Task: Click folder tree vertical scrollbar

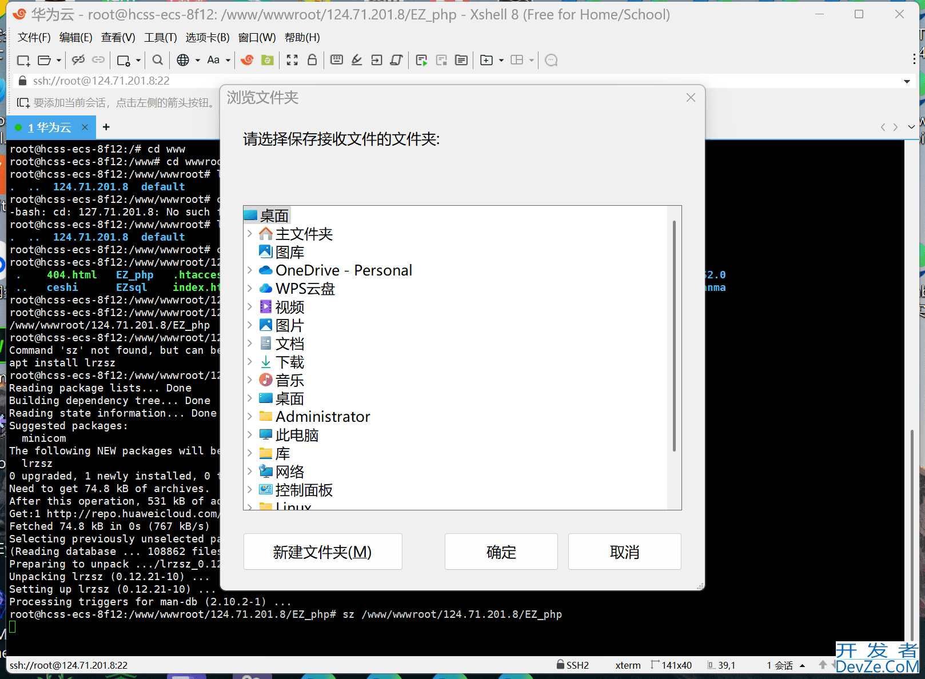Action: [675, 336]
